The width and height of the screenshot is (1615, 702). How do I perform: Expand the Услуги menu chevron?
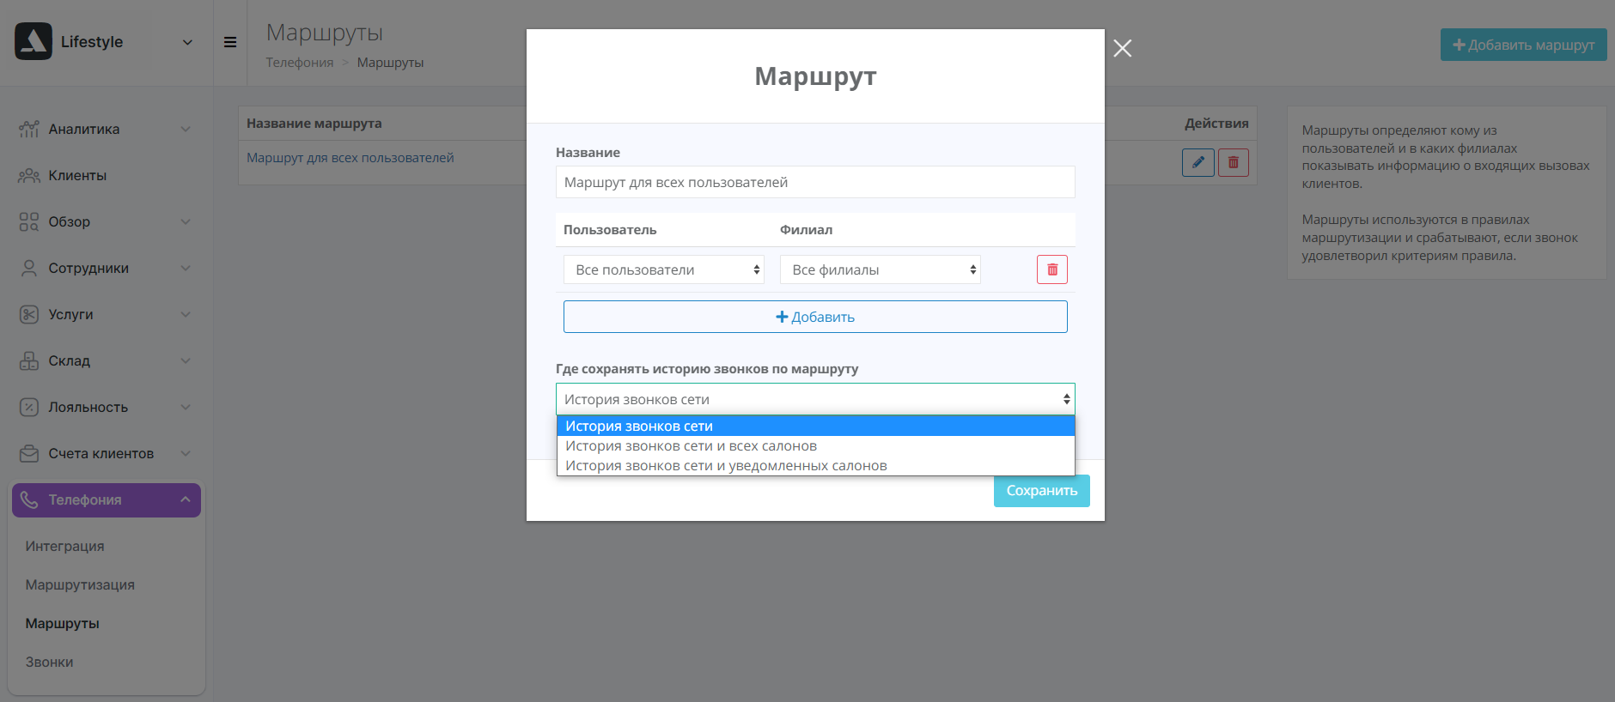(x=186, y=314)
